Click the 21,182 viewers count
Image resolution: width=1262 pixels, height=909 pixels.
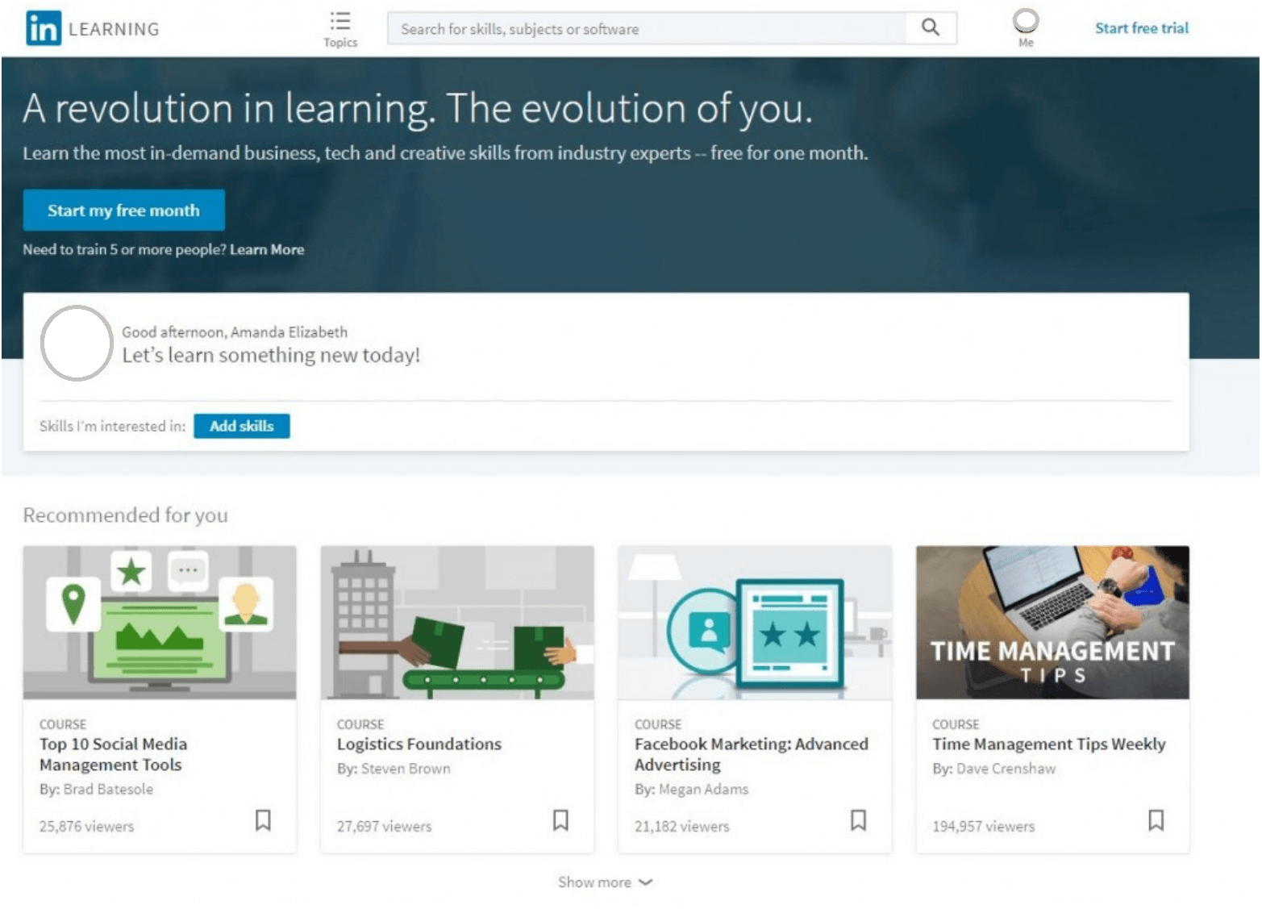coord(682,826)
